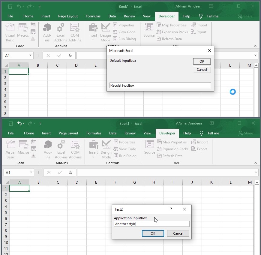This screenshot has height=255, width=261.
Task: Expand Name Box dropdown in upper window
Action: pos(30,55)
